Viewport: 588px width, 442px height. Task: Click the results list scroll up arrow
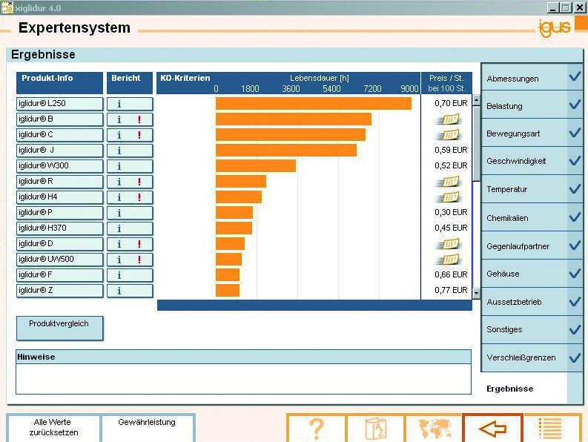[x=476, y=100]
